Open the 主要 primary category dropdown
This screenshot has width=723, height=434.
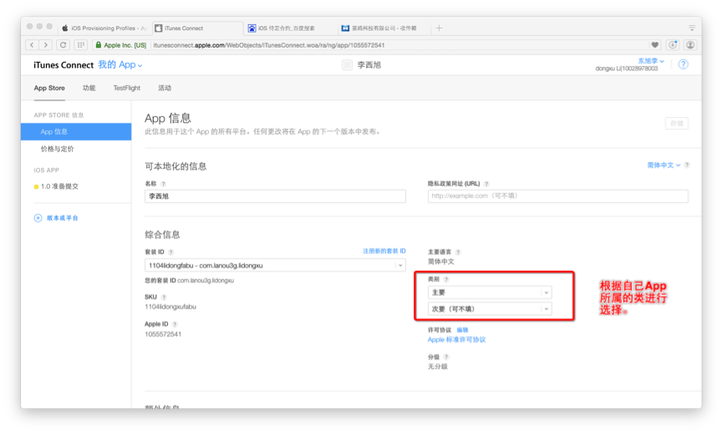click(490, 293)
